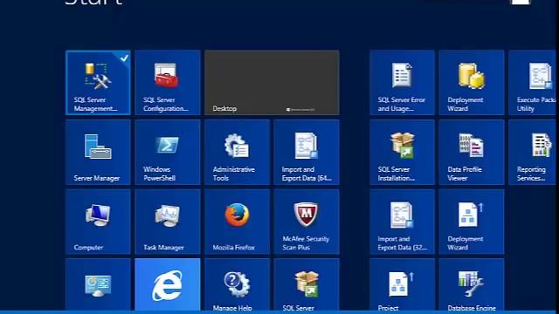Open Deployment Wizard tile with document arrow icon
The image size is (559, 314).
[x=472, y=222]
